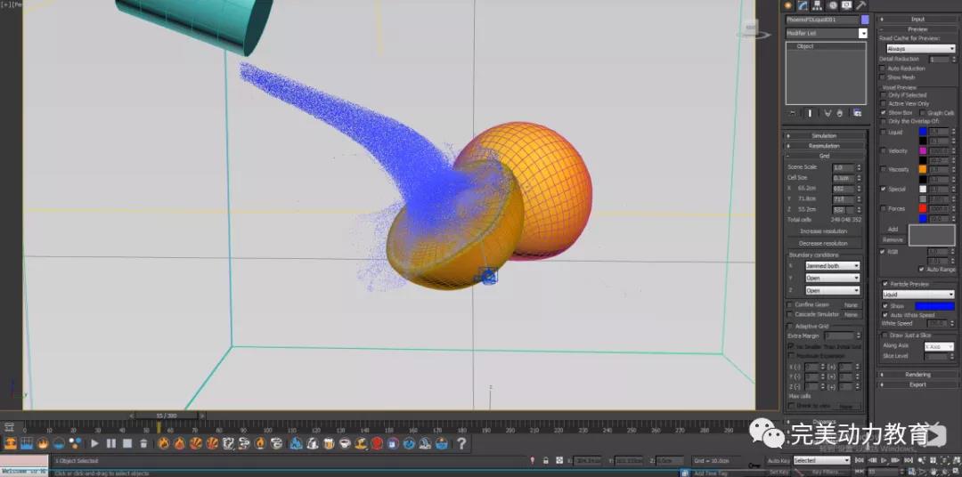
Task: Open Phoenix FD help question mark icon
Action: (x=461, y=443)
